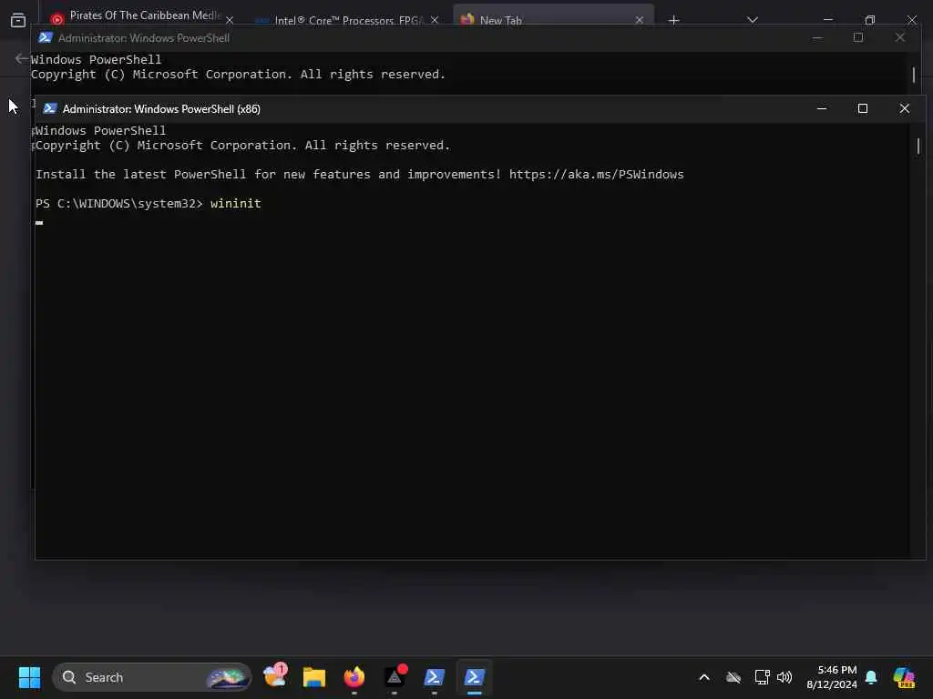The height and width of the screenshot is (699, 933).
Task: Maximize the PowerShell (x86) window
Action: [863, 109]
